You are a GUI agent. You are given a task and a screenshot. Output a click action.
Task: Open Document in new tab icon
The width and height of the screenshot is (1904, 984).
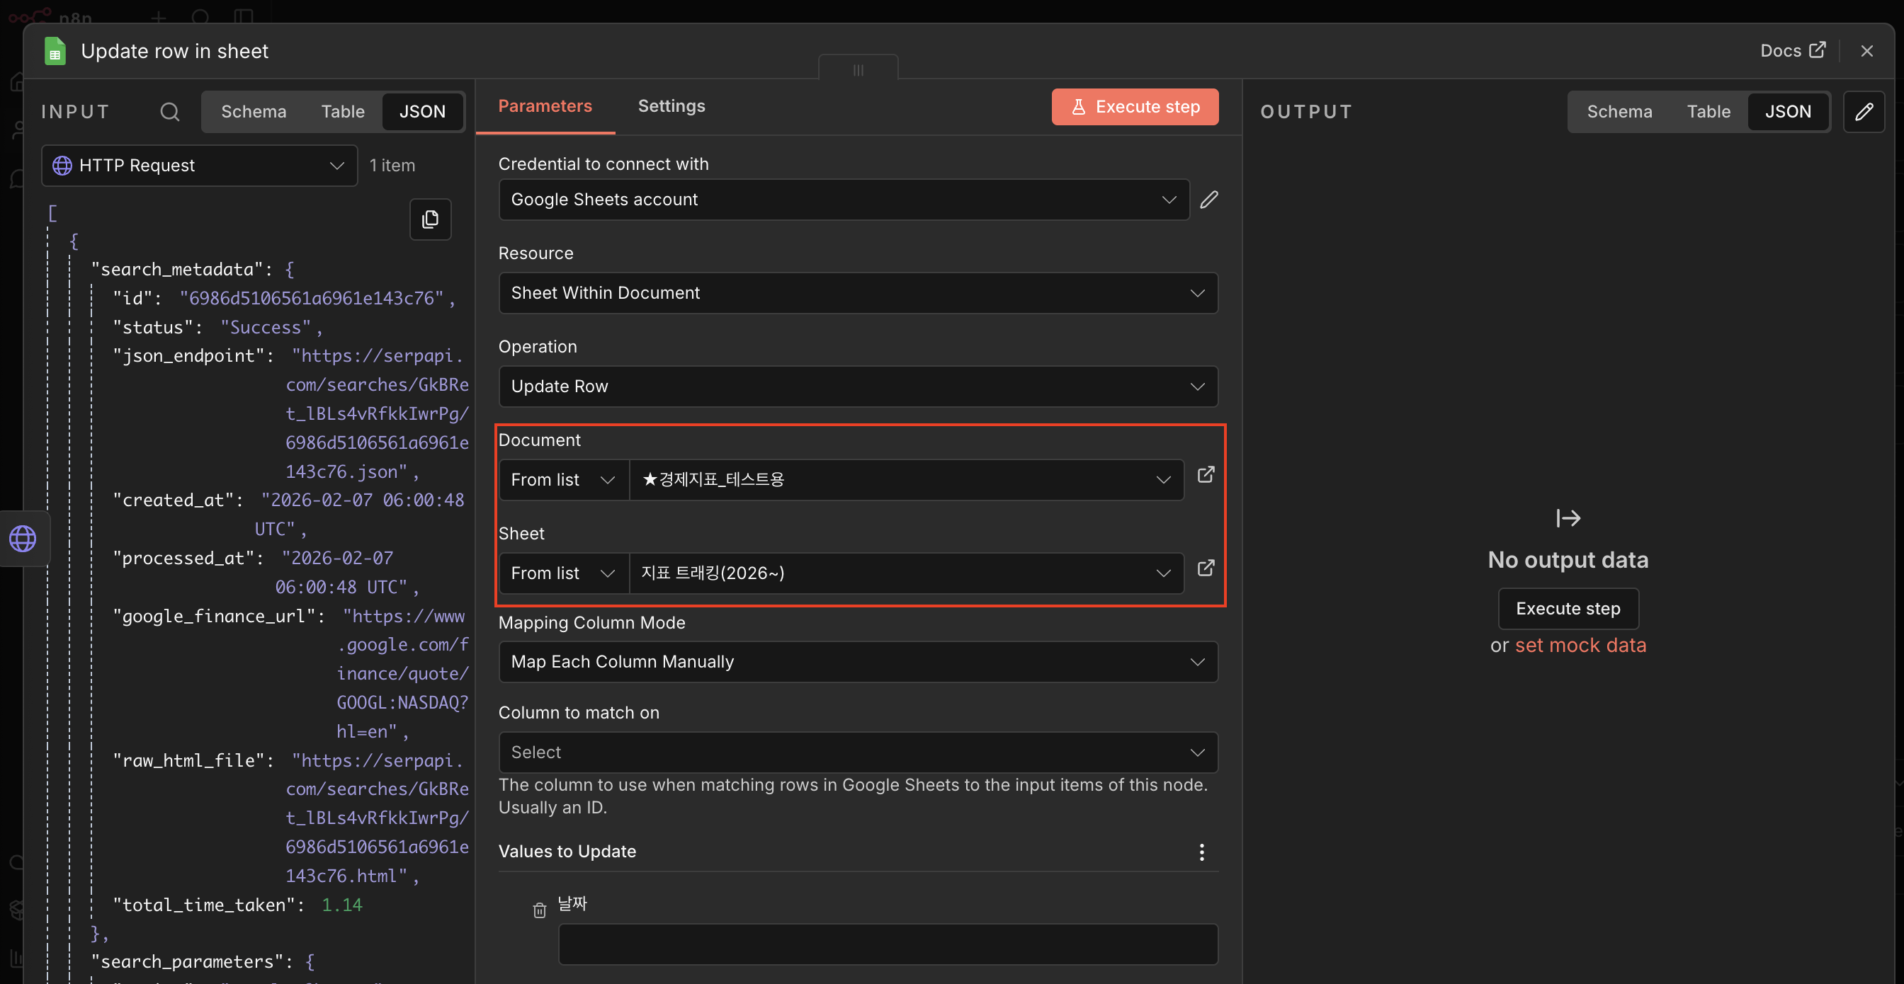pos(1206,475)
